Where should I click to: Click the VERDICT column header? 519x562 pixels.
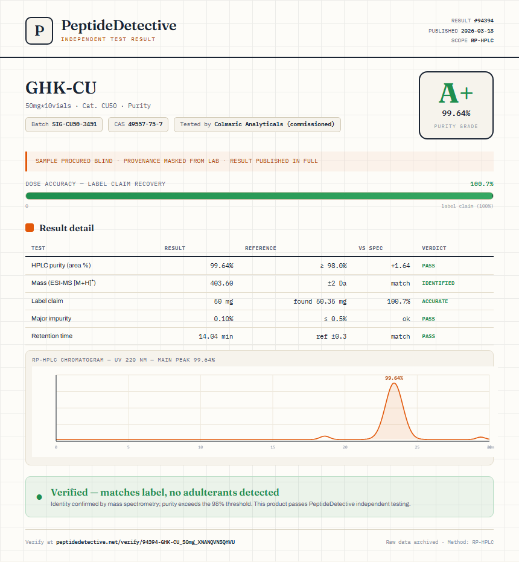tap(434, 248)
